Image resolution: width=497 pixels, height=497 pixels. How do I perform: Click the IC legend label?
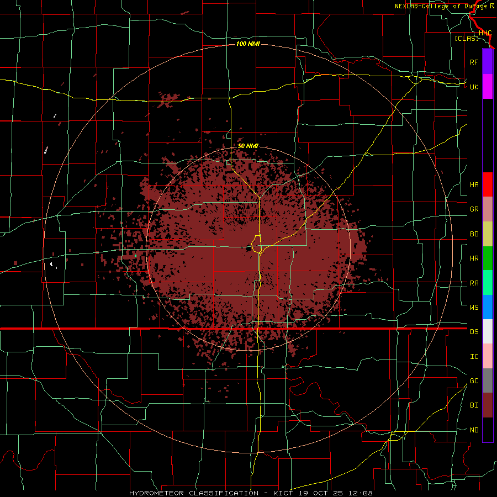(x=474, y=356)
